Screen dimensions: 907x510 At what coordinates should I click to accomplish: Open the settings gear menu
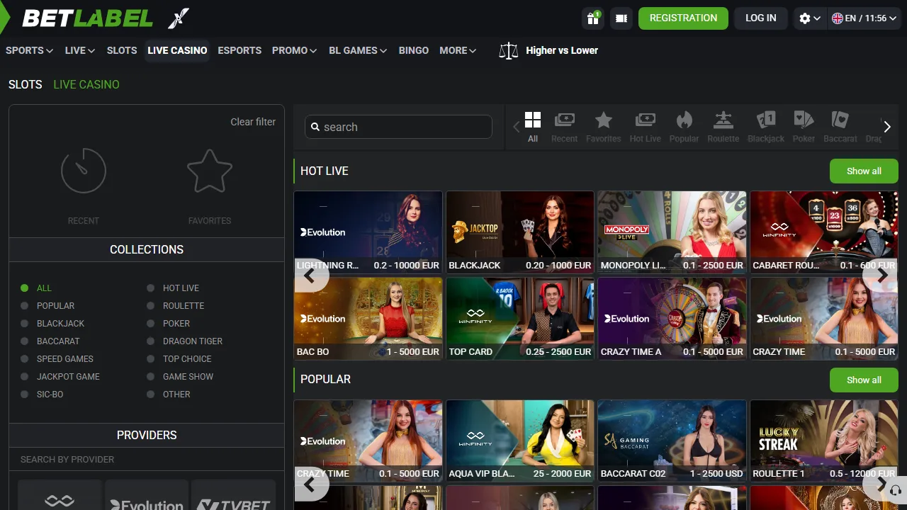coord(809,18)
